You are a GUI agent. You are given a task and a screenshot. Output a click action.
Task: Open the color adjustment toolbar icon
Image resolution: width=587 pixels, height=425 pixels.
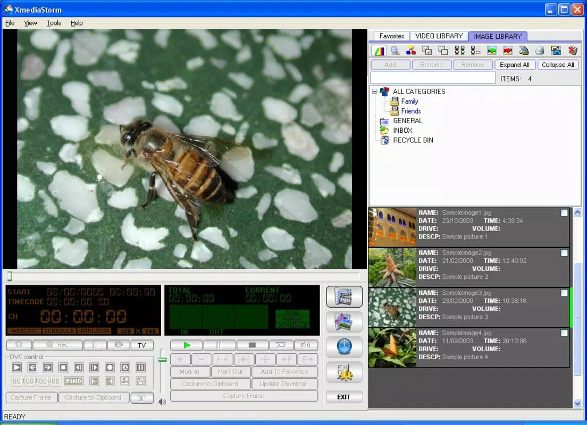pyautogui.click(x=379, y=50)
